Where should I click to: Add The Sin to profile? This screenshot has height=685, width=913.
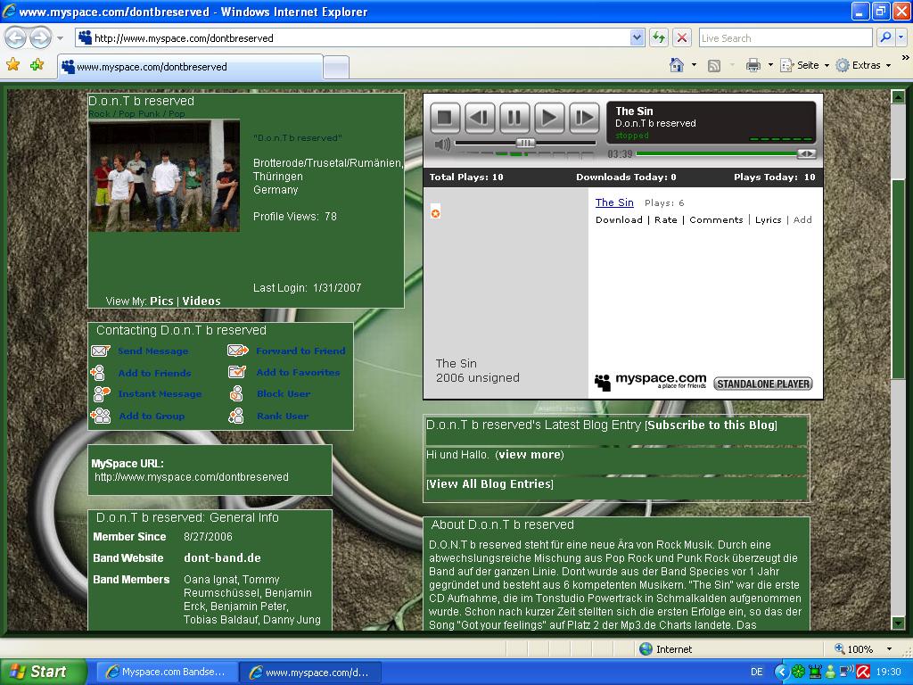(802, 219)
